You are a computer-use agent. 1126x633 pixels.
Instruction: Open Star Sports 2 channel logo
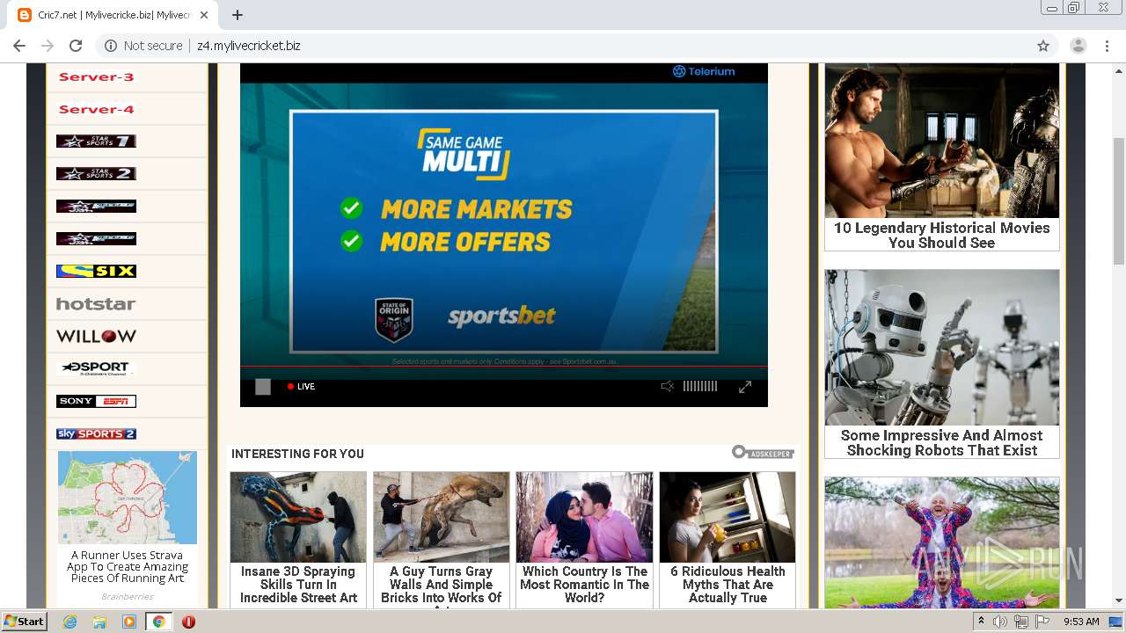coord(96,174)
